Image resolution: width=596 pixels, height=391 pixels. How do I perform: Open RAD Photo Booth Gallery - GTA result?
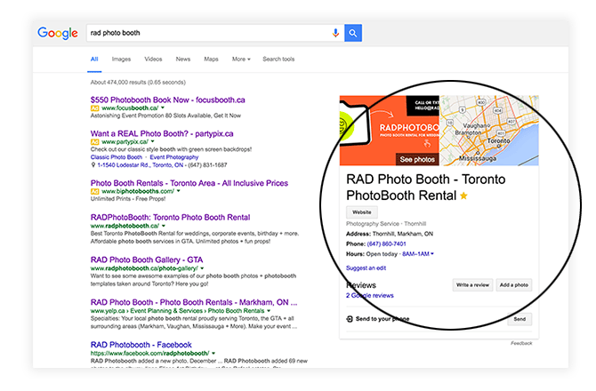147,260
